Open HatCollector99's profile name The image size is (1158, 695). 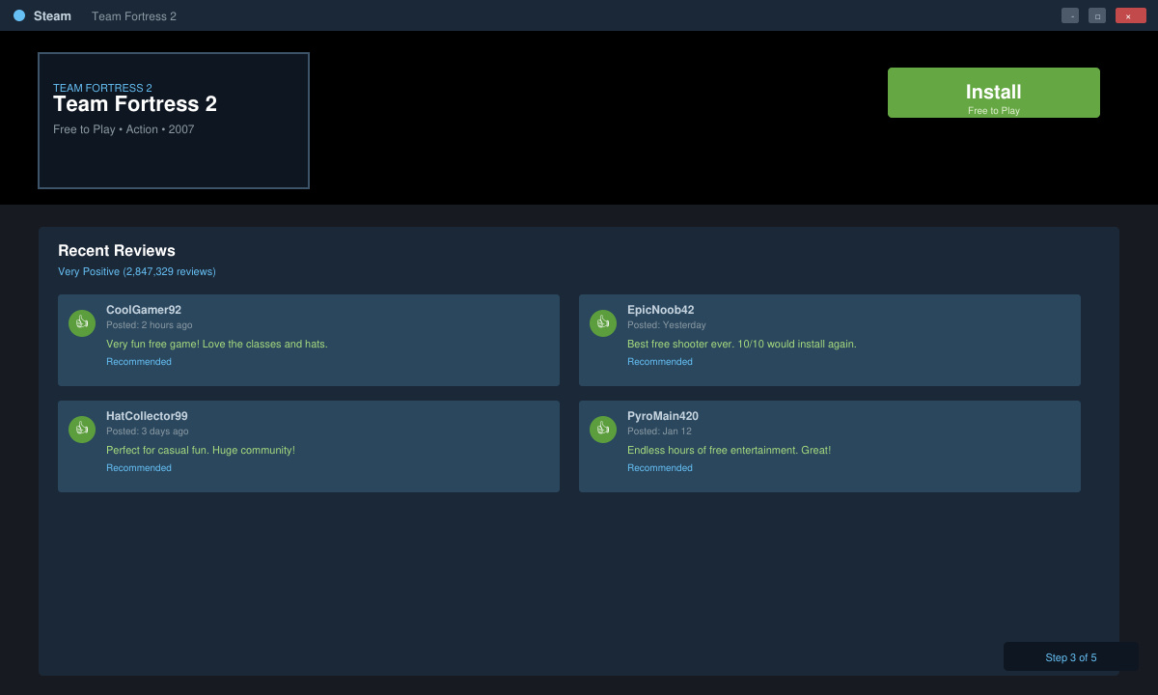pyautogui.click(x=147, y=416)
